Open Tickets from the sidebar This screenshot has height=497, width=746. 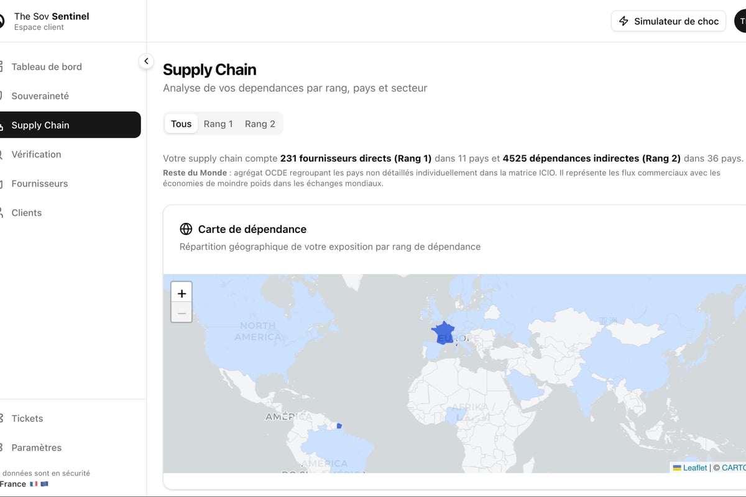(x=27, y=418)
